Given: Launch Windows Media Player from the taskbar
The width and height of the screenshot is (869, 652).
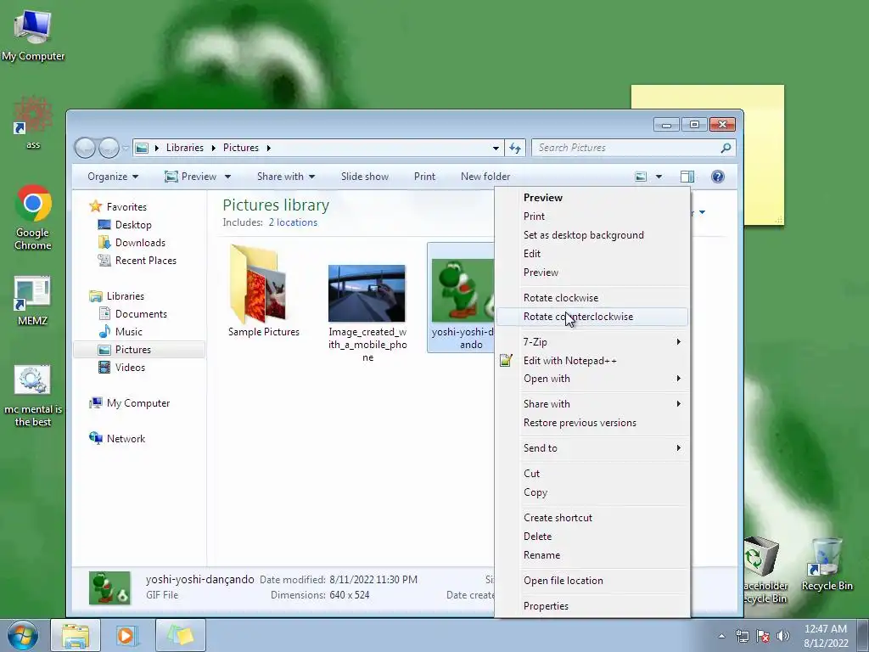Looking at the screenshot, I should [x=127, y=635].
